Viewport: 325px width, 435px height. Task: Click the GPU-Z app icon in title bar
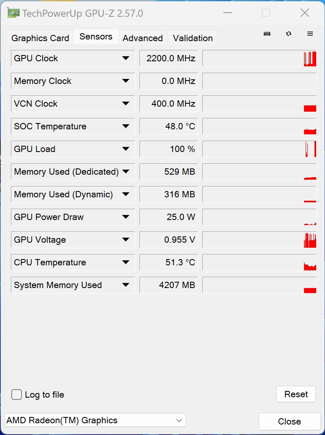coord(13,13)
